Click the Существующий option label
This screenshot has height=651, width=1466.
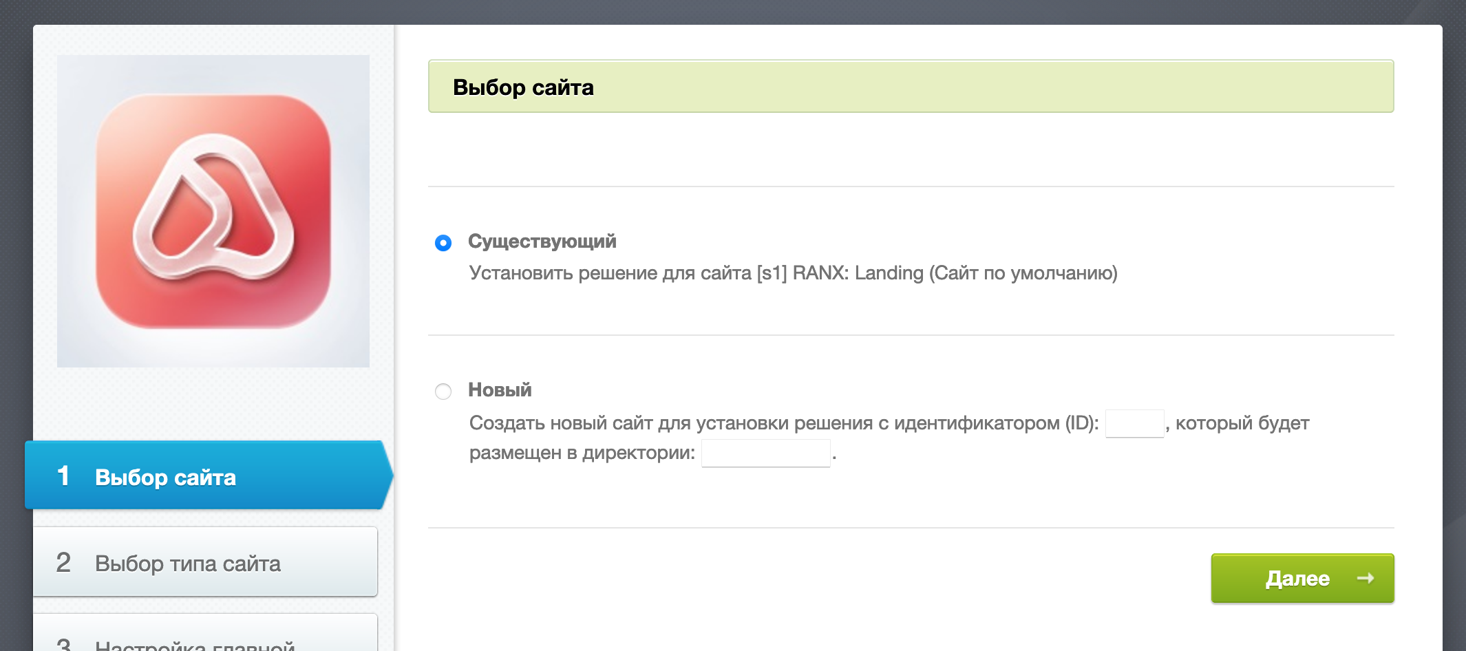click(x=542, y=242)
